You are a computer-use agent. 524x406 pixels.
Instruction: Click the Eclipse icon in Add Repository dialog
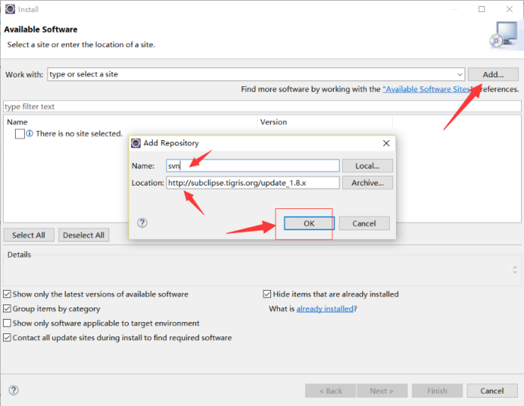point(136,143)
